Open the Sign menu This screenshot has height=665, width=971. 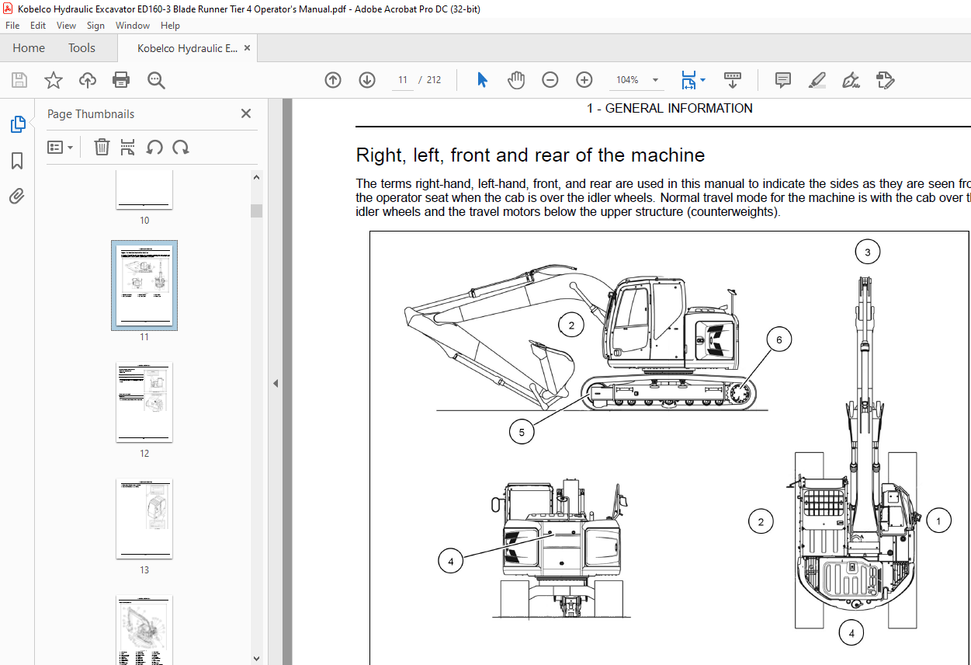pos(95,26)
